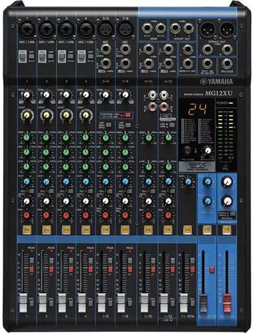
Task: Toggle the channel 1 ON button
Action: point(27,230)
